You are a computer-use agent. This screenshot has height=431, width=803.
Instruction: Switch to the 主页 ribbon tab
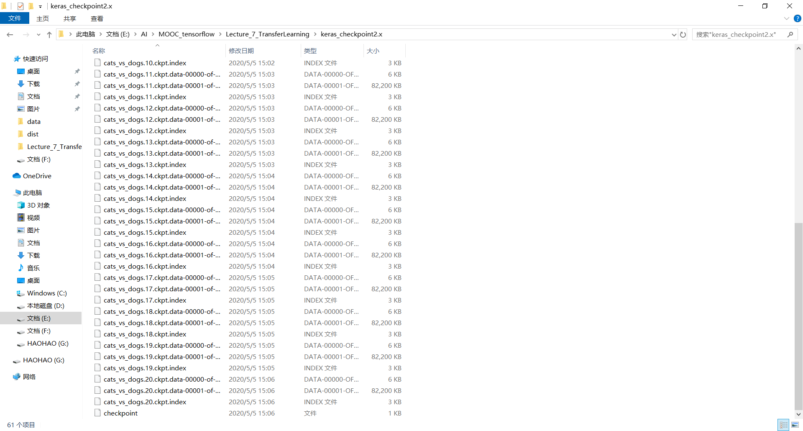43,18
